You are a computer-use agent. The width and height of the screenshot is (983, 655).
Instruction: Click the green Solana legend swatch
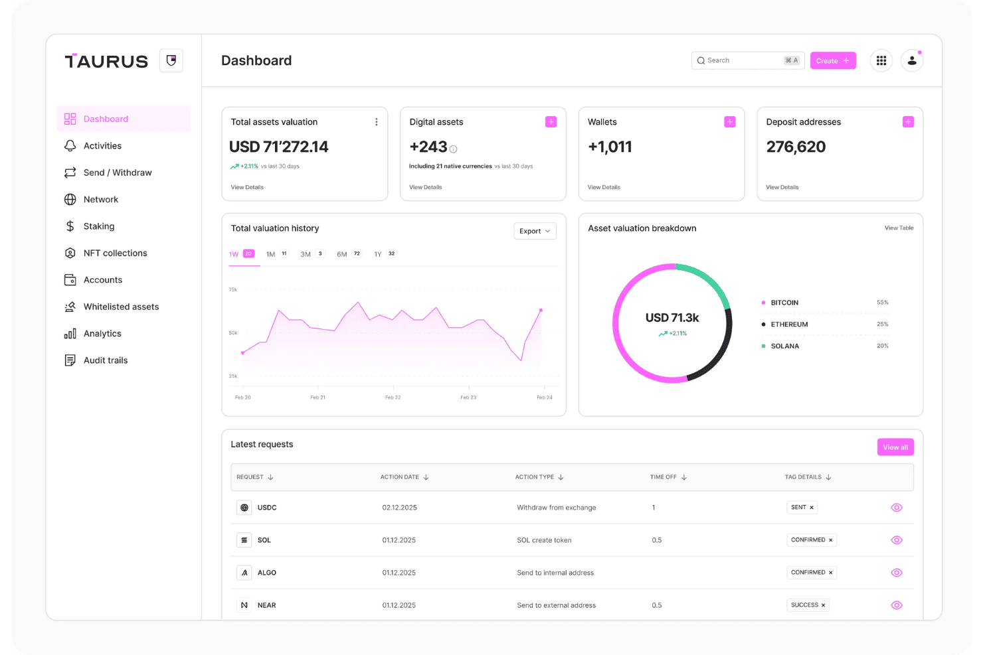763,346
